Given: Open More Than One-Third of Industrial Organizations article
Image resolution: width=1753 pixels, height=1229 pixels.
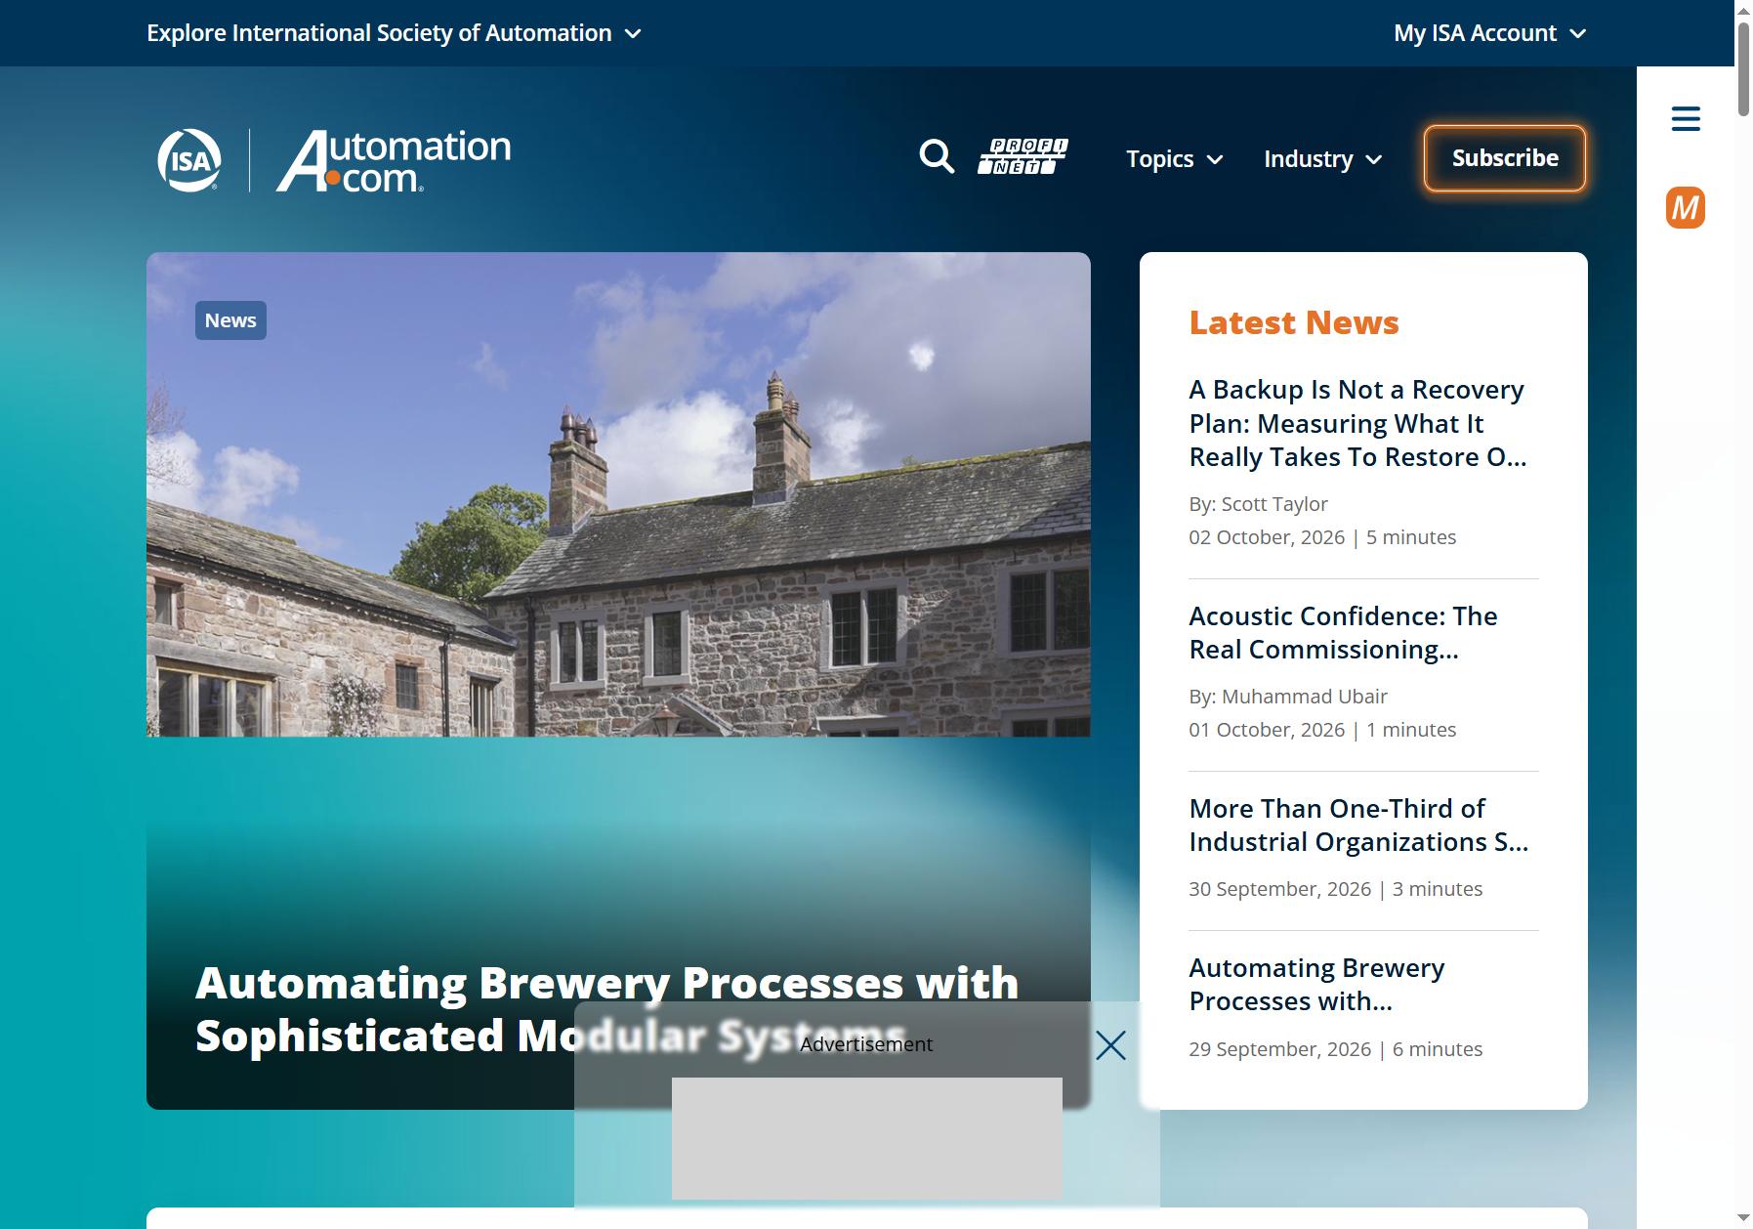Looking at the screenshot, I should [x=1358, y=826].
